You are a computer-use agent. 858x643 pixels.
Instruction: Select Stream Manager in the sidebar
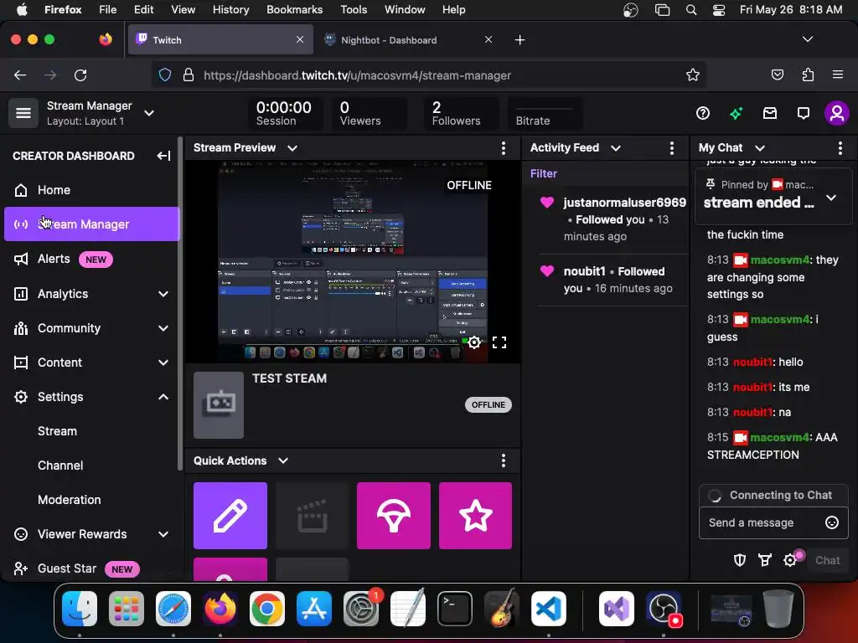pos(92,224)
